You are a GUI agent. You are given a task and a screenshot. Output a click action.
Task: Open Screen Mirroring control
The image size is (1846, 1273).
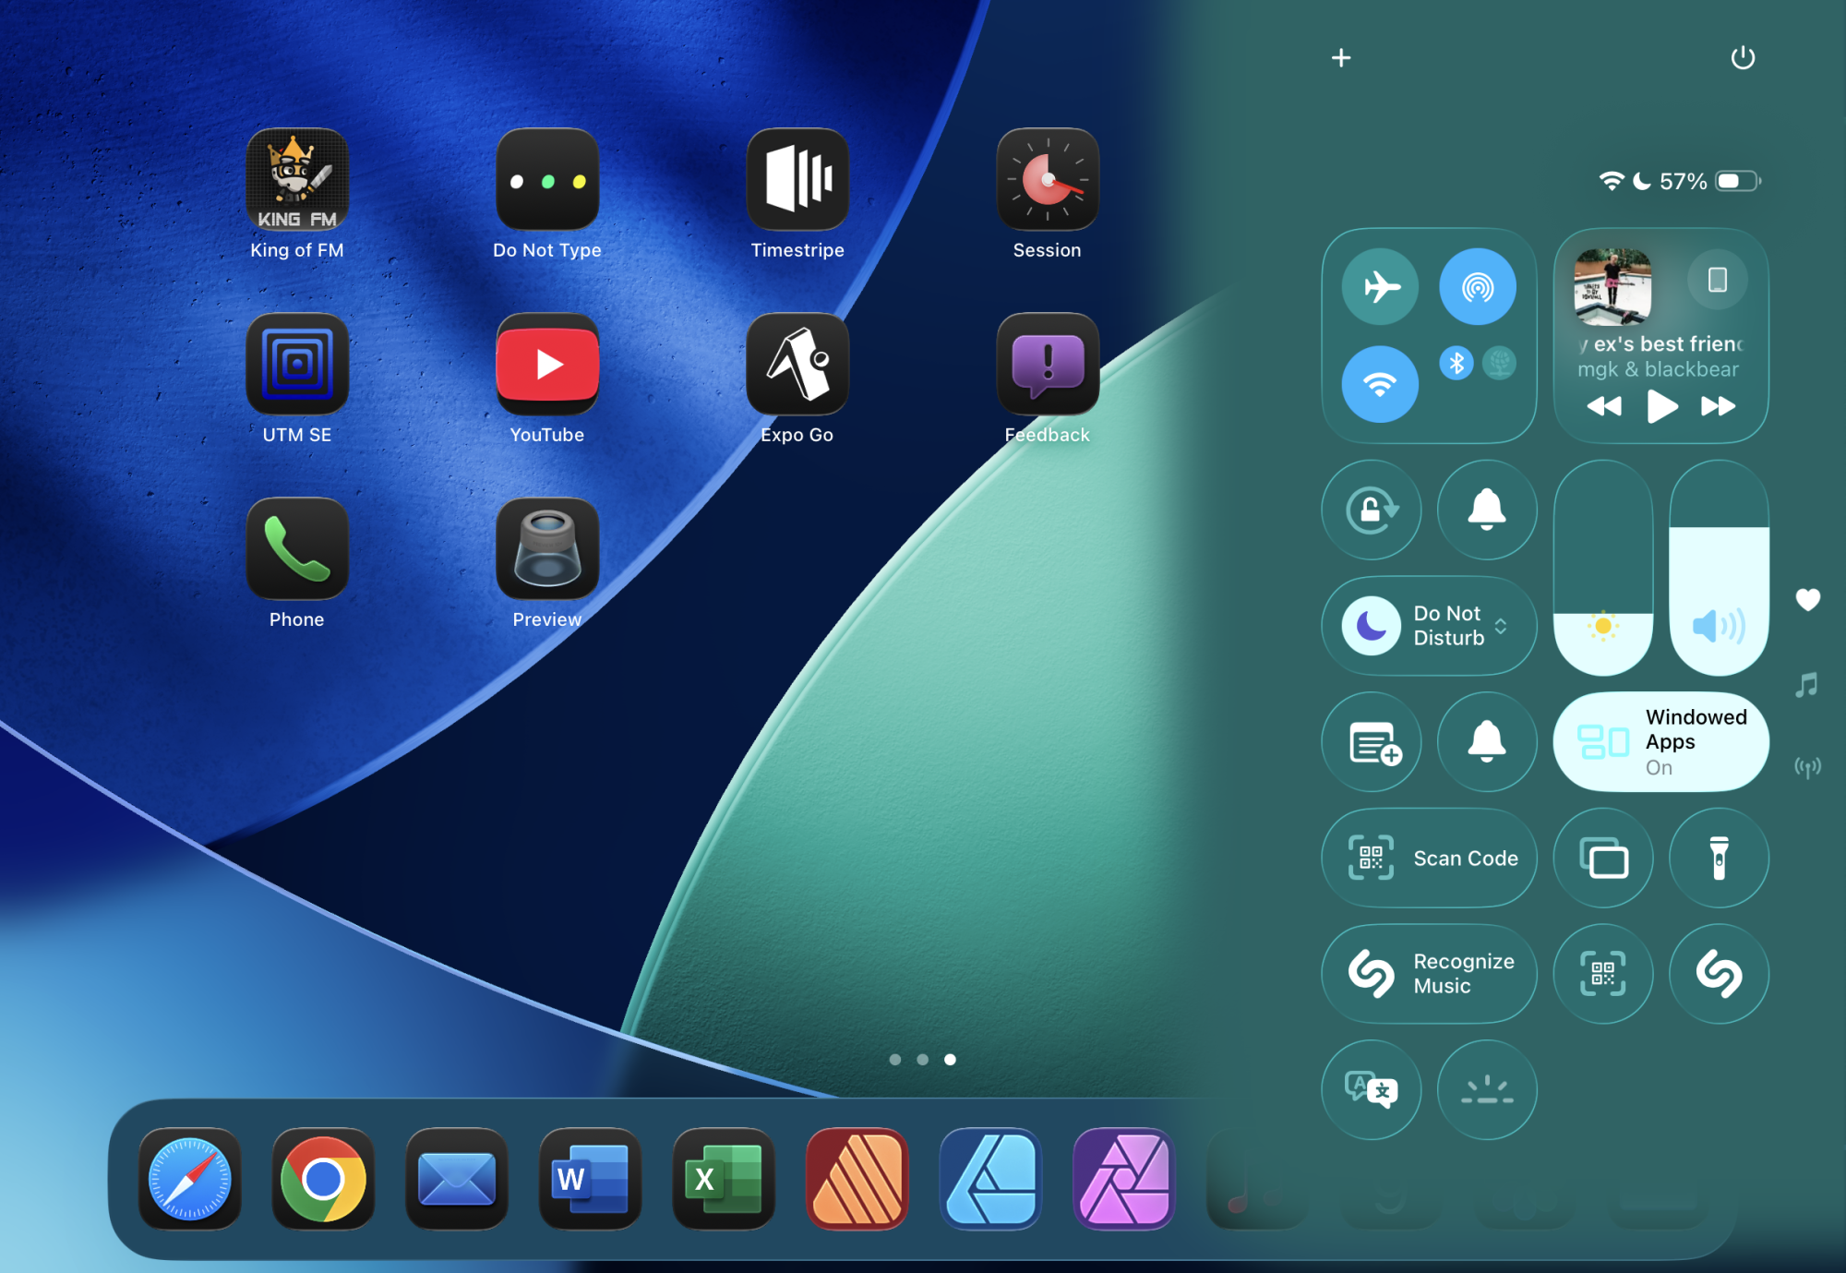(x=1603, y=858)
